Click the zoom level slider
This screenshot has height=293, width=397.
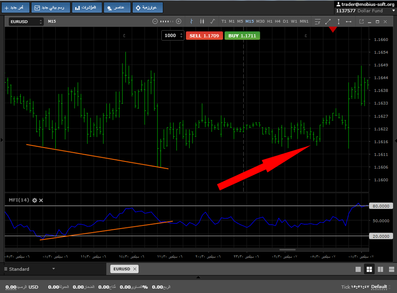pos(167,22)
